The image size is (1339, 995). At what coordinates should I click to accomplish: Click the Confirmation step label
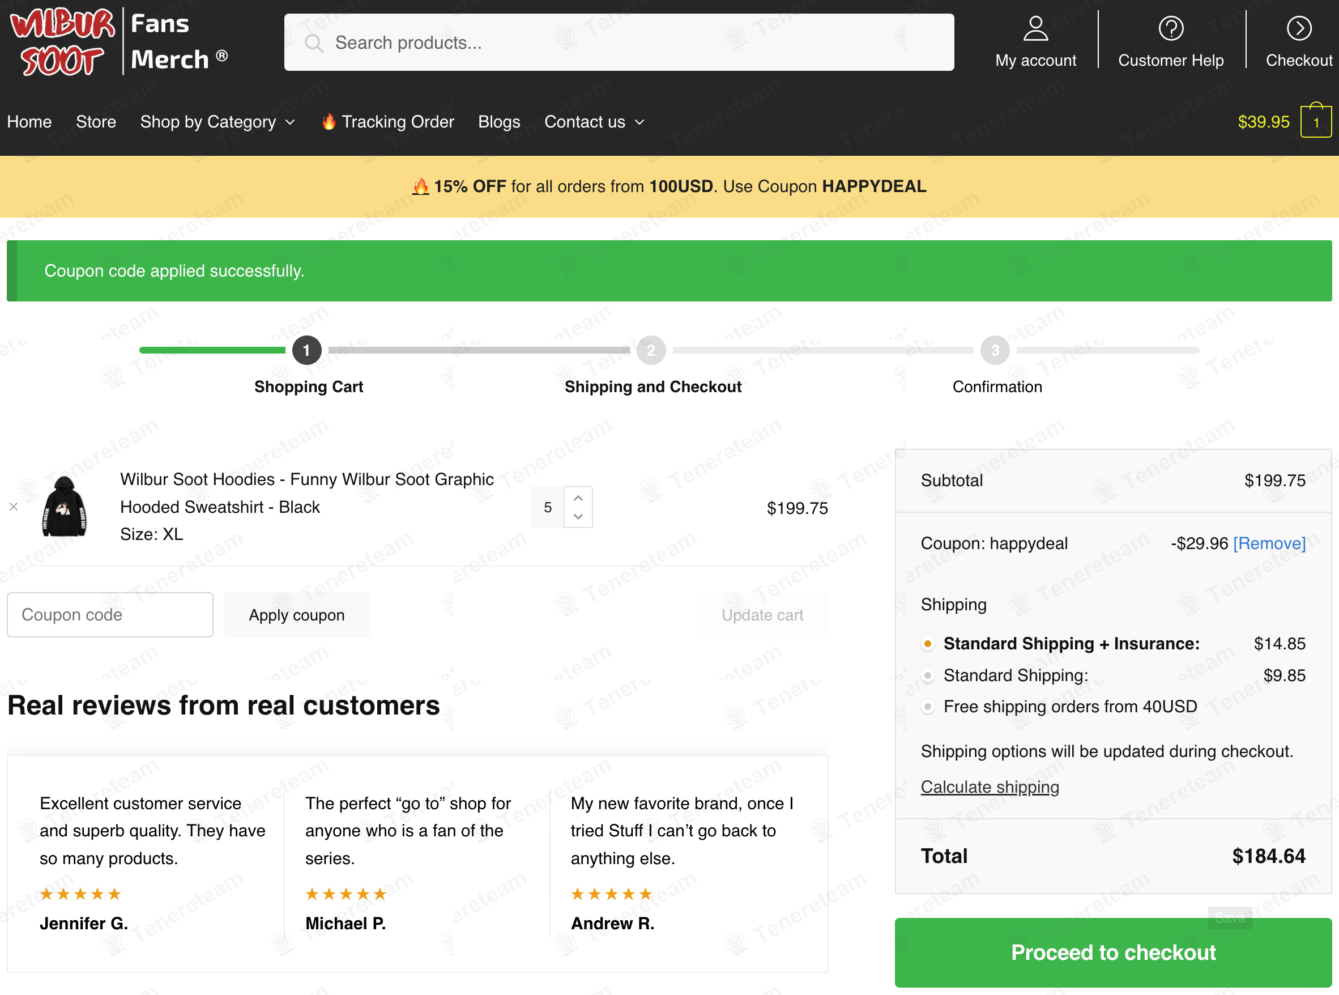[997, 386]
